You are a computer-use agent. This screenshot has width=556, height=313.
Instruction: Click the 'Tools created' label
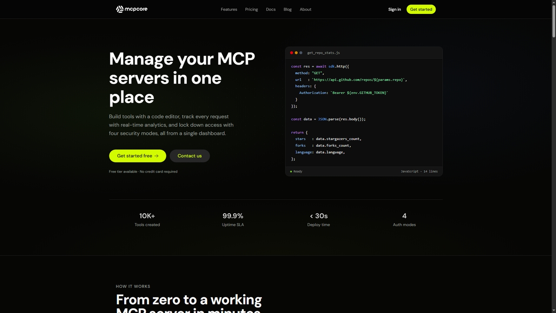pyautogui.click(x=147, y=225)
